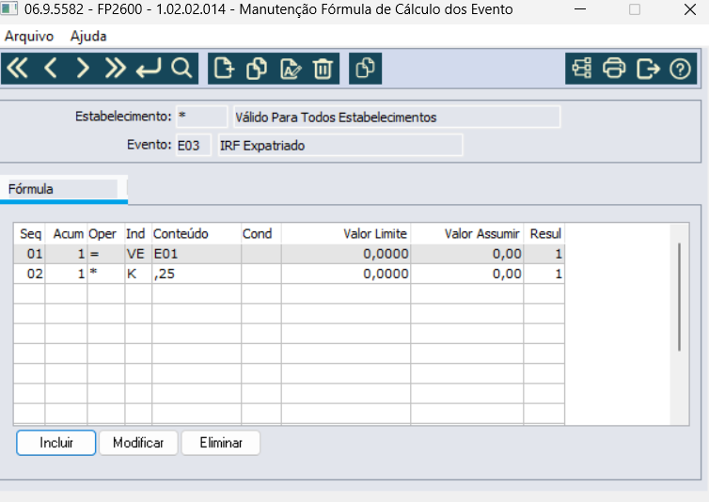Click the Acum column header

pos(67,234)
